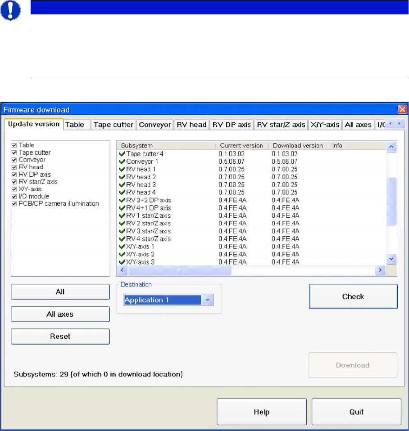Open the RV star/Z axis tab
Viewport: 409px width, 431px height.
click(x=281, y=125)
